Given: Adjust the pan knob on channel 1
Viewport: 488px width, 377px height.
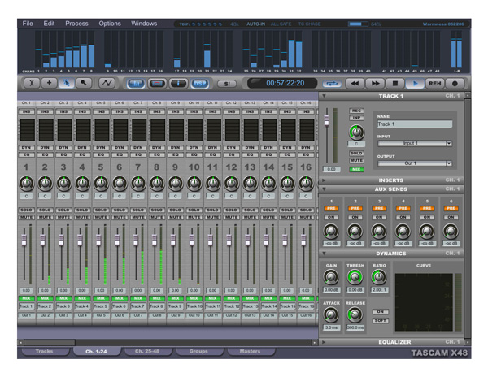Looking at the screenshot, I should pyautogui.click(x=27, y=184).
